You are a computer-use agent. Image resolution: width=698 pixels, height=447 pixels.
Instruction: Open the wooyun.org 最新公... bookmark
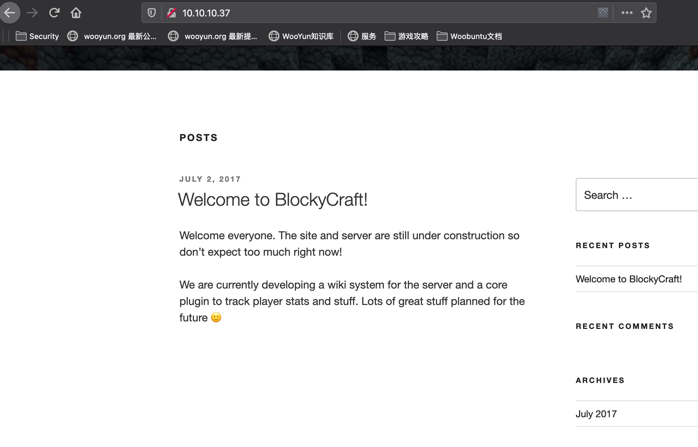[x=112, y=36]
